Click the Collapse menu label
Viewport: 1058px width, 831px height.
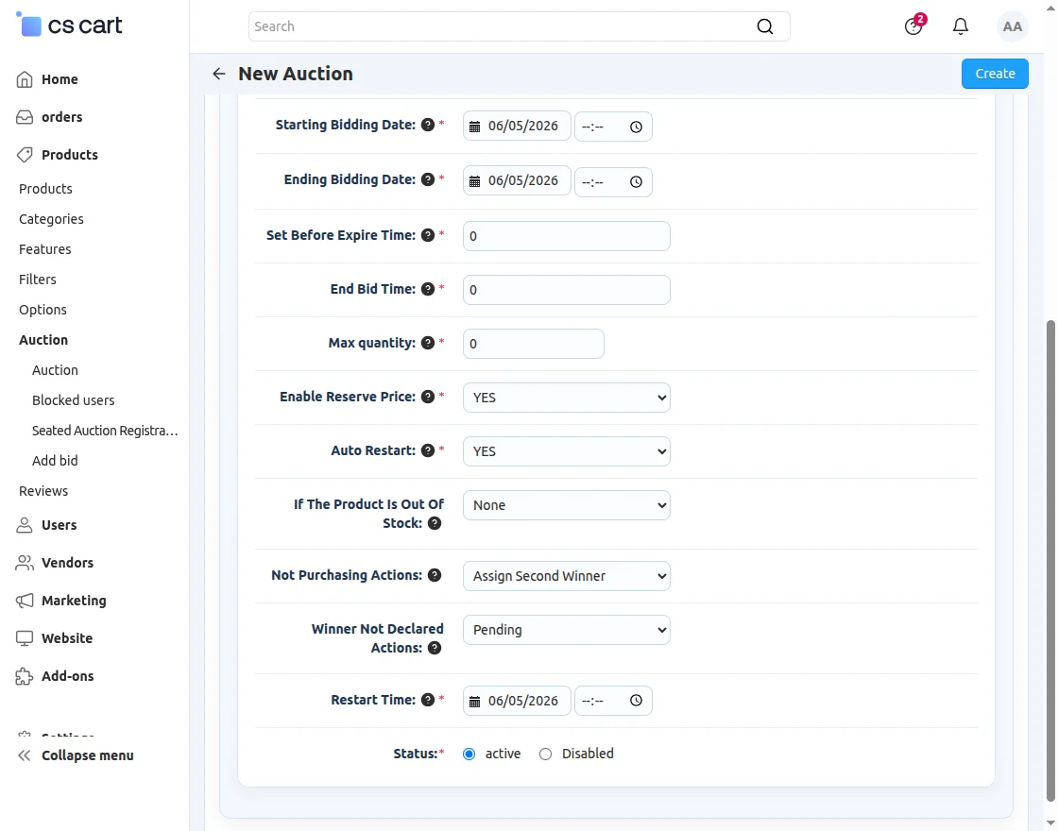tap(88, 755)
